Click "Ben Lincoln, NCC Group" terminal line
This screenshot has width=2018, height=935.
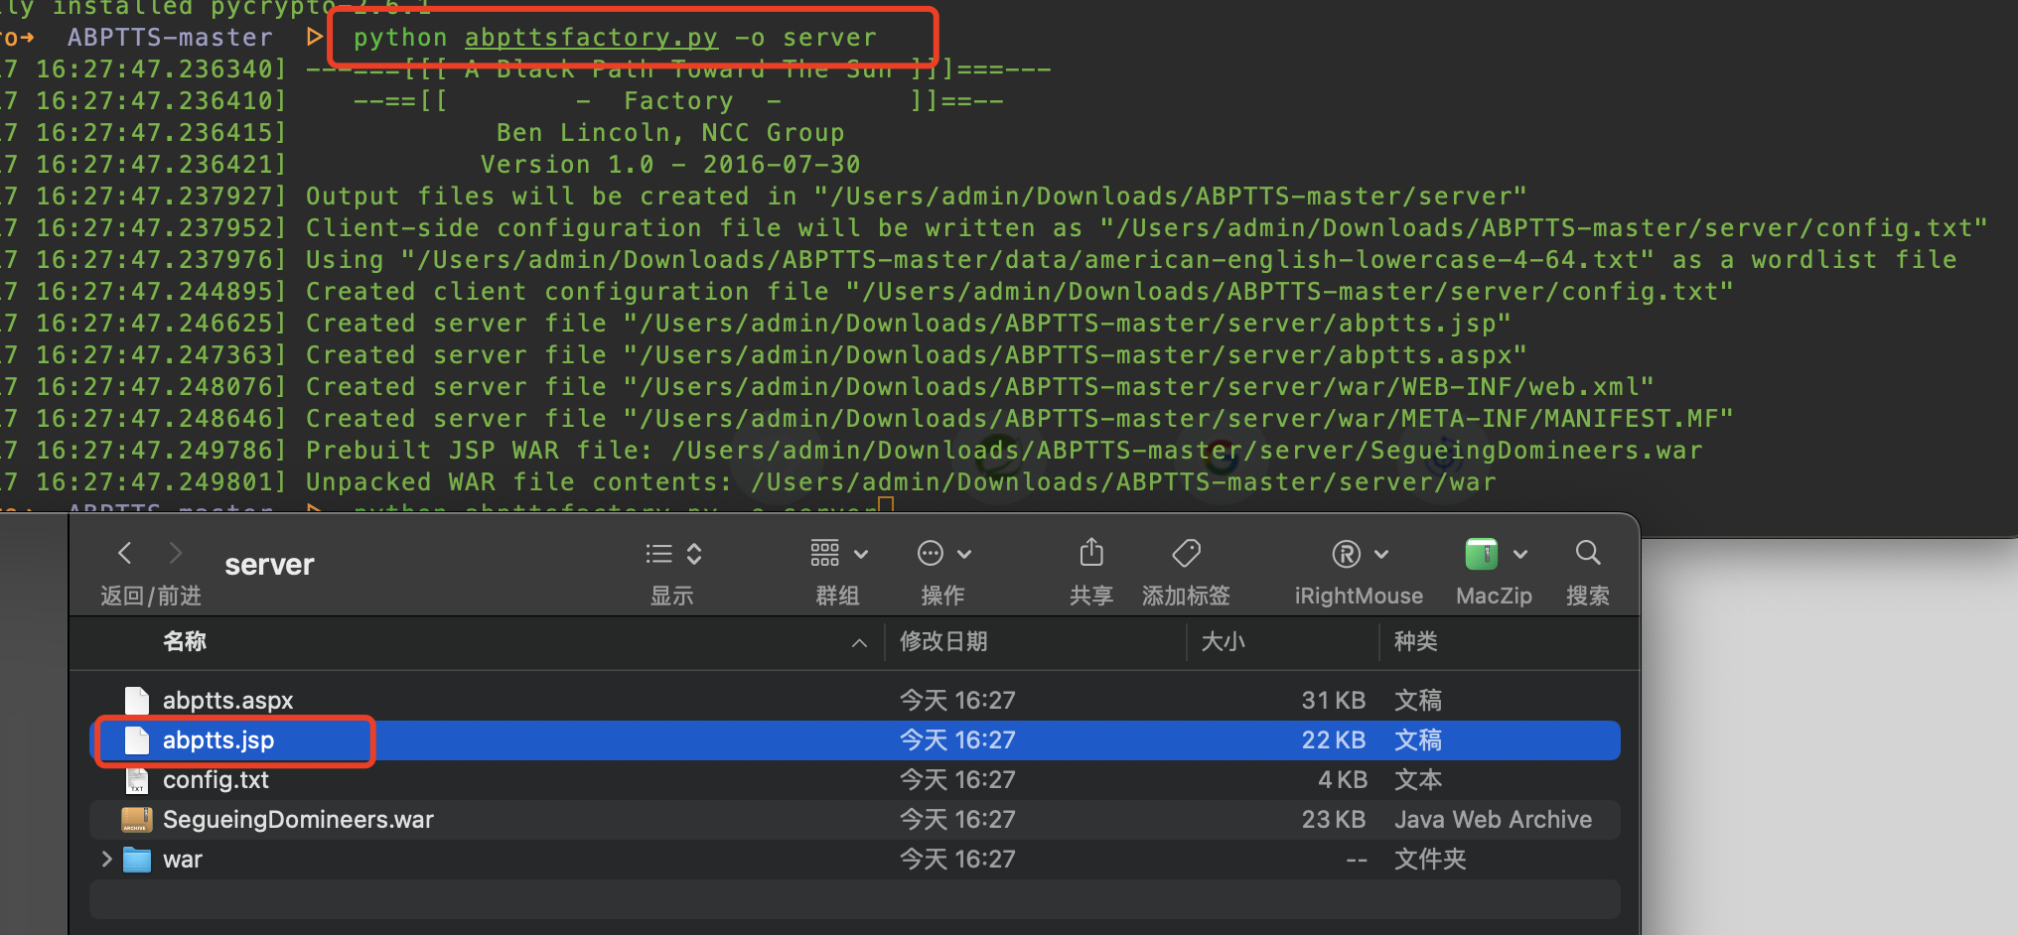click(670, 133)
